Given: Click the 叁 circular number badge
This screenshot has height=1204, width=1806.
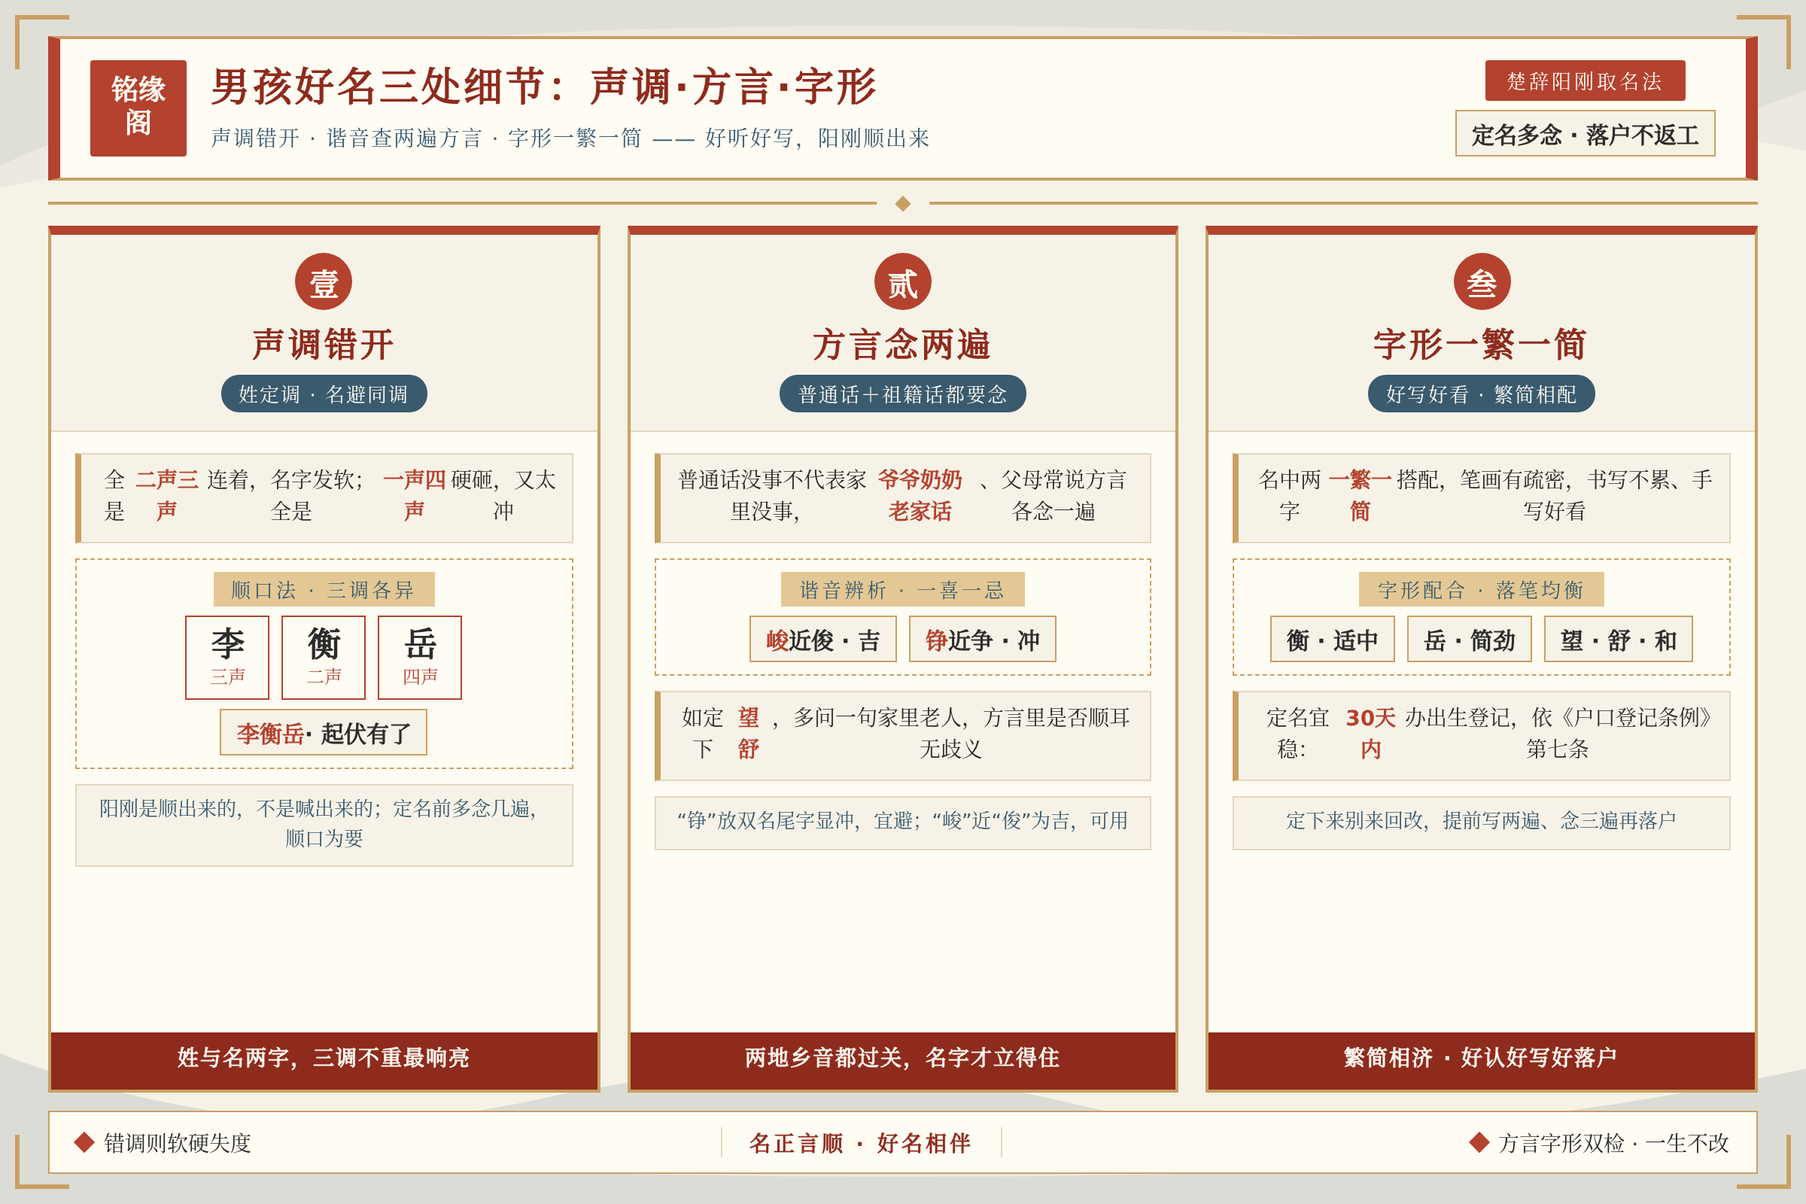Looking at the screenshot, I should click(1482, 281).
